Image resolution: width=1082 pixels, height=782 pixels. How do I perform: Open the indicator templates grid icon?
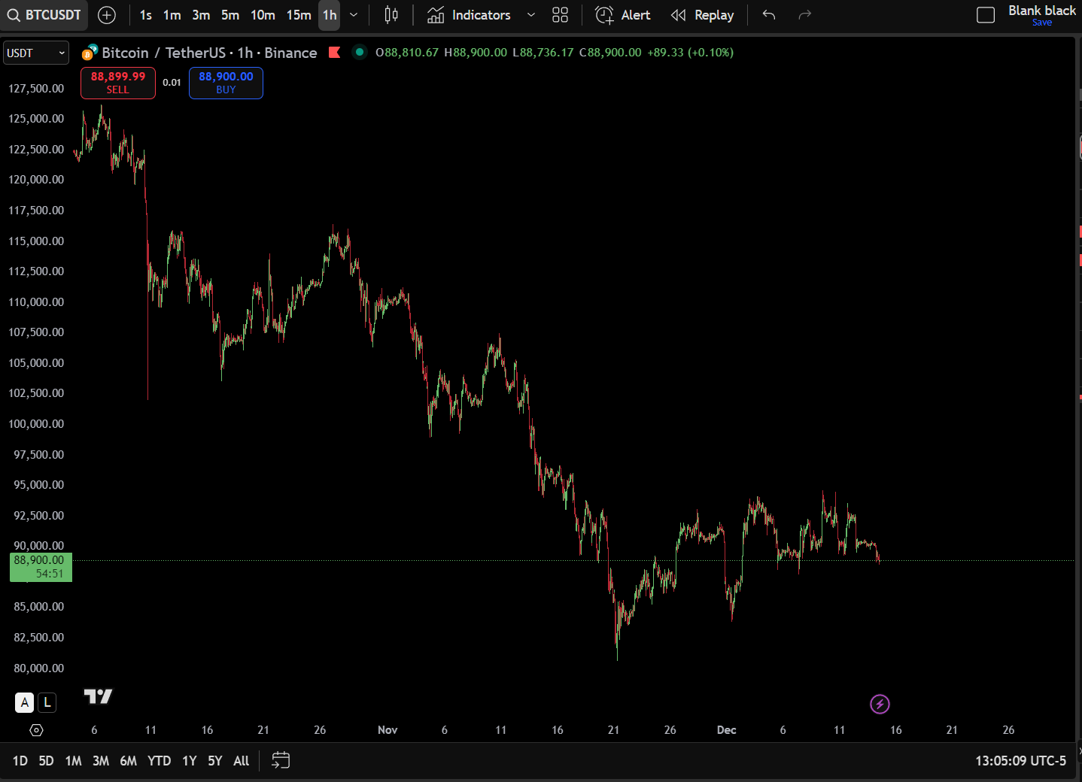561,15
